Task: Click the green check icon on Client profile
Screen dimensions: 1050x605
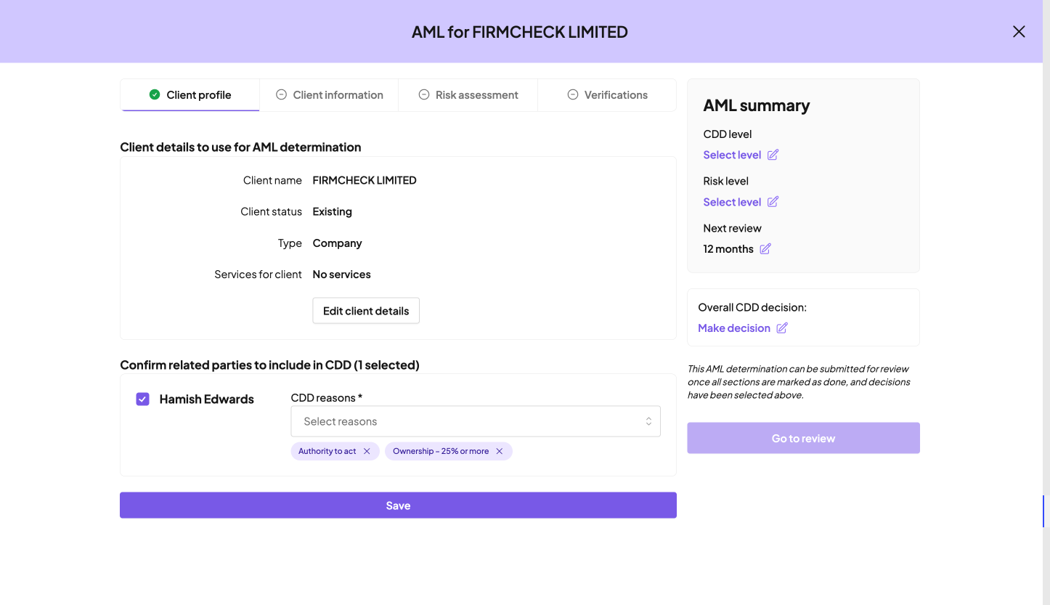Action: (155, 94)
